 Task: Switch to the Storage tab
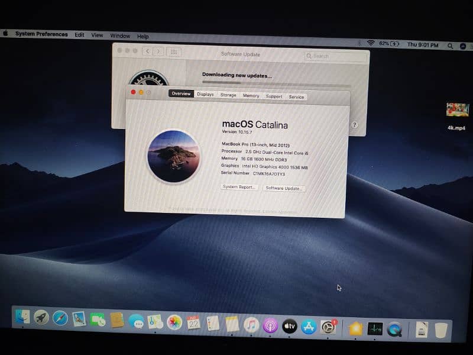click(228, 95)
